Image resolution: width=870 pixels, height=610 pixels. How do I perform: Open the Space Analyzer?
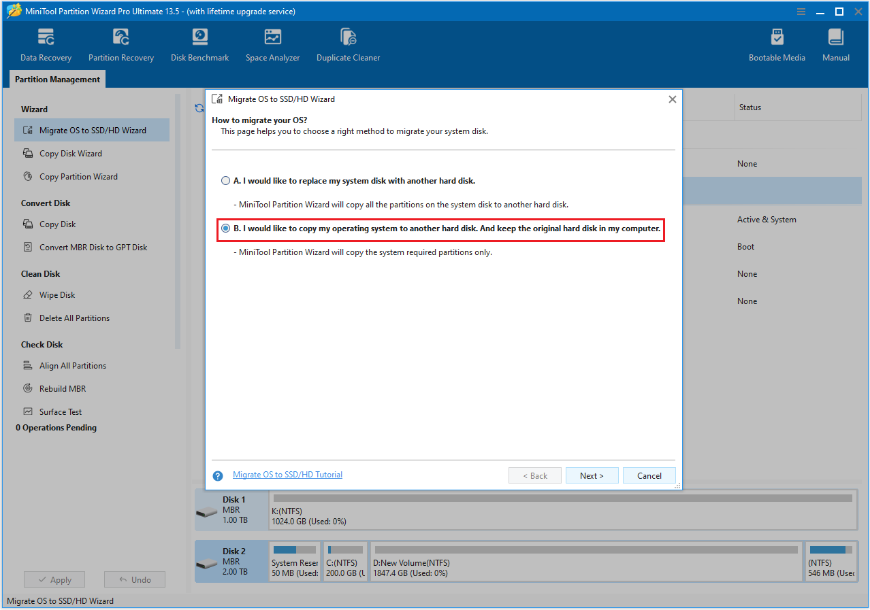click(272, 44)
